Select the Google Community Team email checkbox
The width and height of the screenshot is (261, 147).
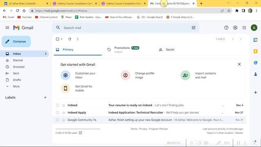(58, 120)
